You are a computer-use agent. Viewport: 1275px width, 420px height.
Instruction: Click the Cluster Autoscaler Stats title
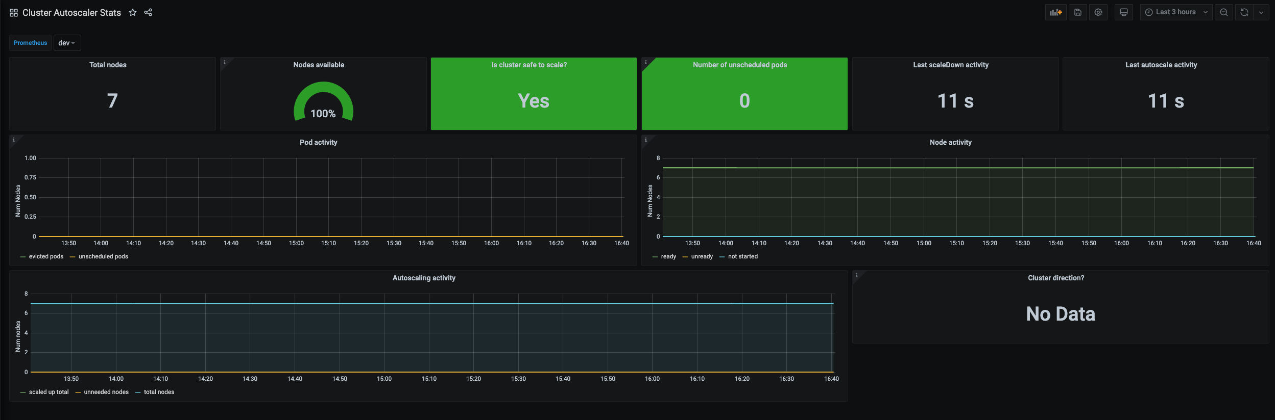tap(71, 13)
